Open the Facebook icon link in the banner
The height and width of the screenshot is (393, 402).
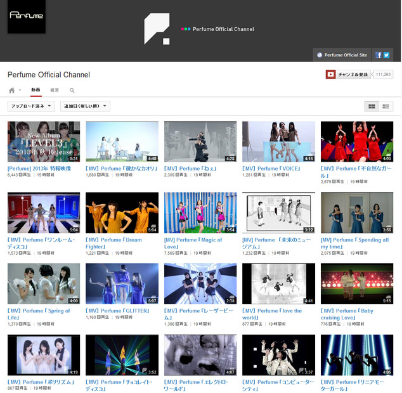tap(379, 55)
